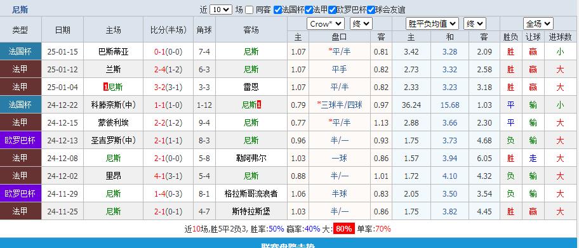The height and width of the screenshot is (248, 579).
Task: Click the 3-2(3-1) score for 雷恩 match
Action: pyautogui.click(x=168, y=88)
